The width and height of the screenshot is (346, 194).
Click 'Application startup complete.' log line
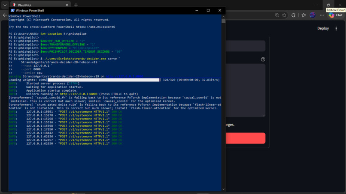[43, 90]
